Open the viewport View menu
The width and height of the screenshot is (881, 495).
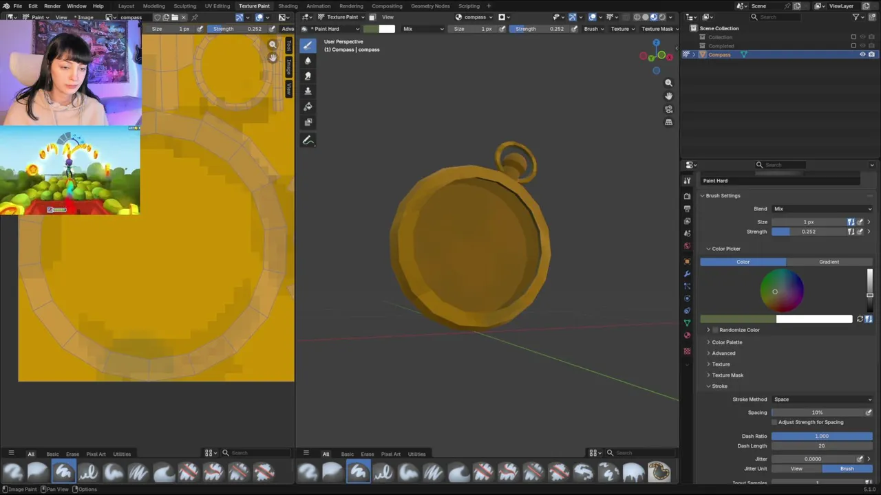point(388,17)
